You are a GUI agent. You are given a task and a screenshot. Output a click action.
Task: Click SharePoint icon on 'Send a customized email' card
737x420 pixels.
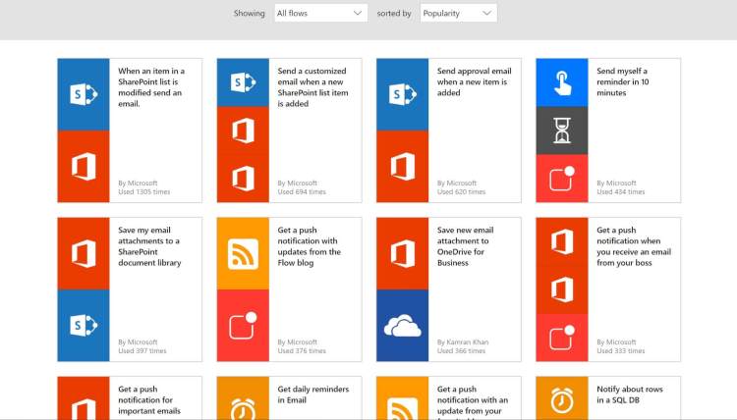click(243, 82)
